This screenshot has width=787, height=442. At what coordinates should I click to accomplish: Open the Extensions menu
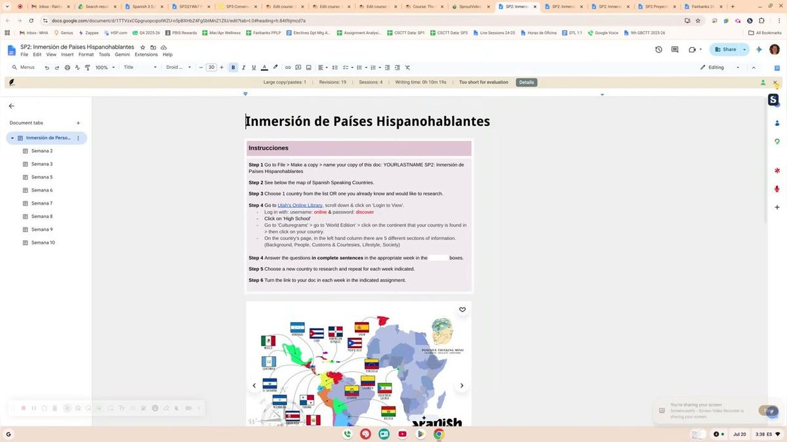click(146, 55)
